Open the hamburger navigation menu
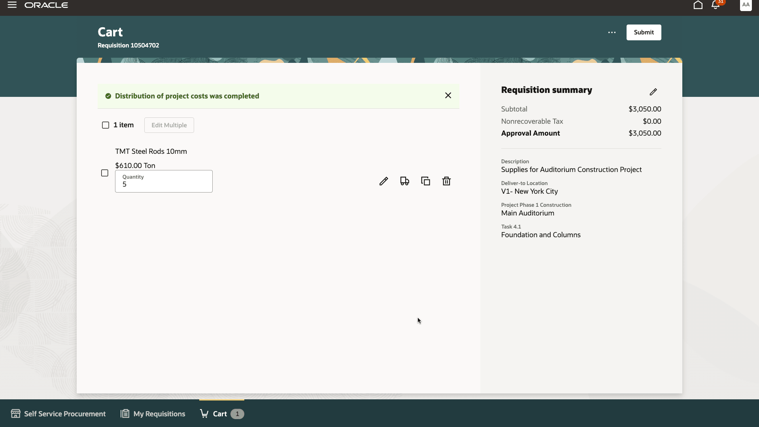The width and height of the screenshot is (759, 427). (12, 5)
